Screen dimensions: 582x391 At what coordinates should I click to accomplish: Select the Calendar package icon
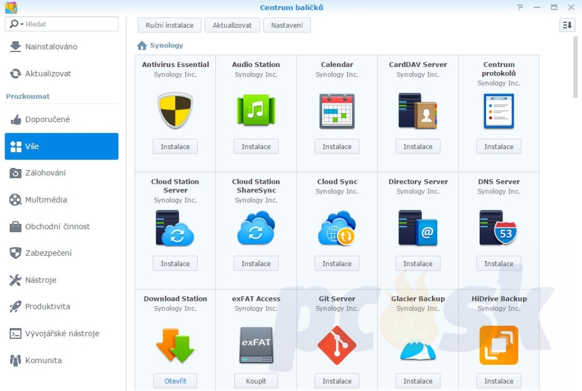[337, 111]
